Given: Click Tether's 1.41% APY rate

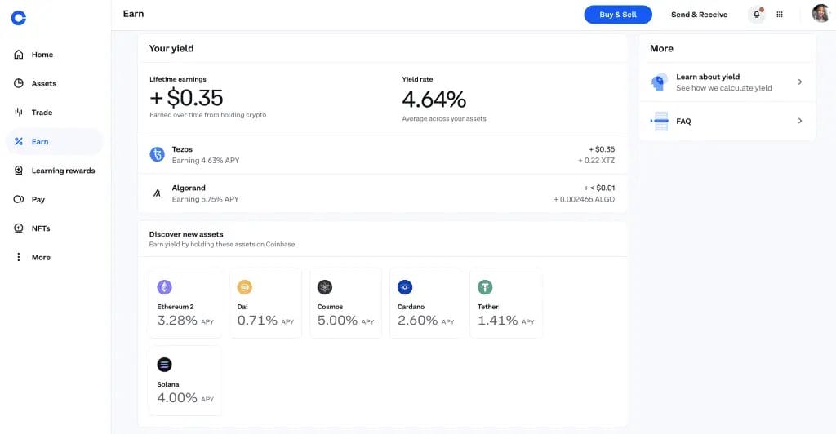Looking at the screenshot, I should [x=505, y=320].
